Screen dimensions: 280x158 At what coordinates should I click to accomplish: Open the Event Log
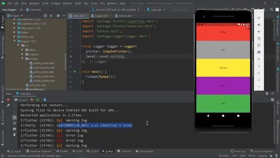pyautogui.click(x=238, y=151)
